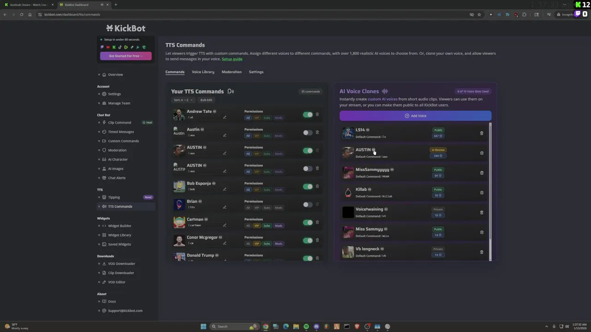Bookmark this page with star icon
This screenshot has width=591, height=332.
[x=479, y=14]
